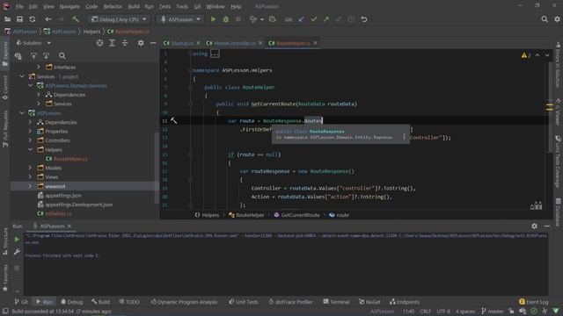The width and height of the screenshot is (563, 316).
Task: Expand the wwwroot folder
Action: click(30, 186)
